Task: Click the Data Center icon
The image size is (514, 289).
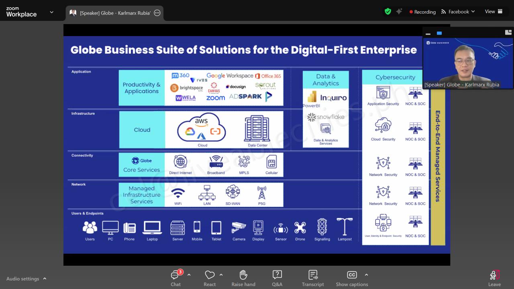Action: (x=257, y=128)
